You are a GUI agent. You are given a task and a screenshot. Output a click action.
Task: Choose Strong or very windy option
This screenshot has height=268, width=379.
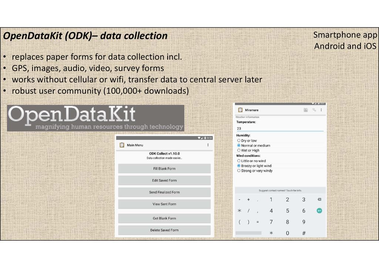[x=239, y=171]
